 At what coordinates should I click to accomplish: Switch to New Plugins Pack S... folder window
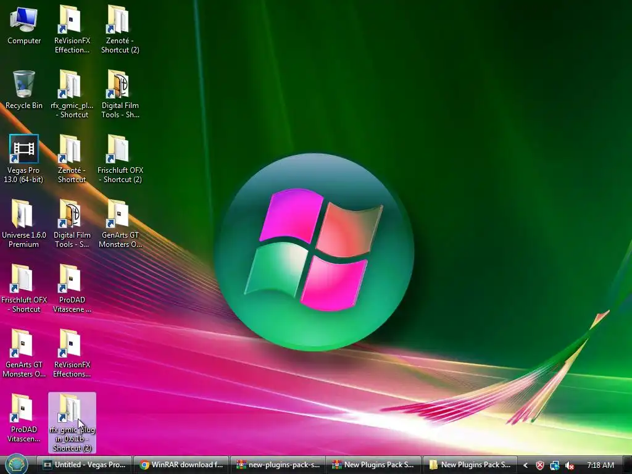pyautogui.click(x=470, y=465)
